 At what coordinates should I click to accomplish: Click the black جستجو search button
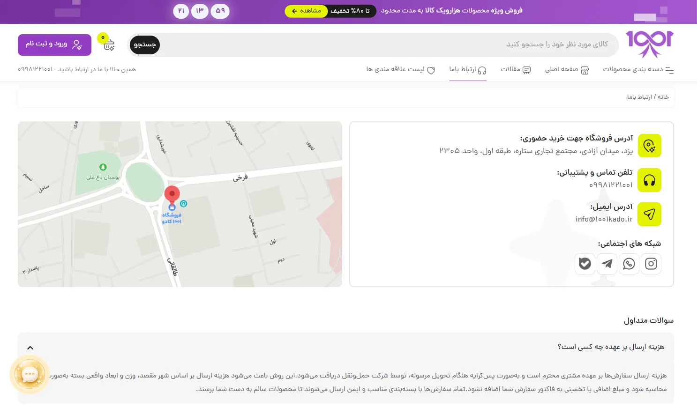[145, 45]
